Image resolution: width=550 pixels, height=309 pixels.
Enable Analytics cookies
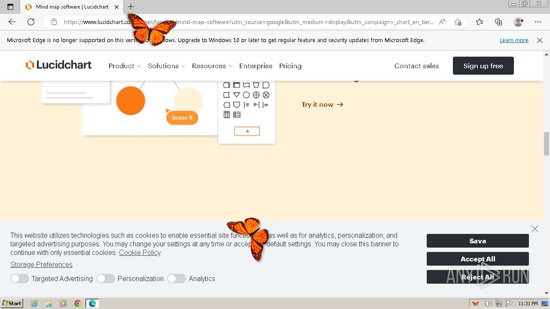click(177, 279)
